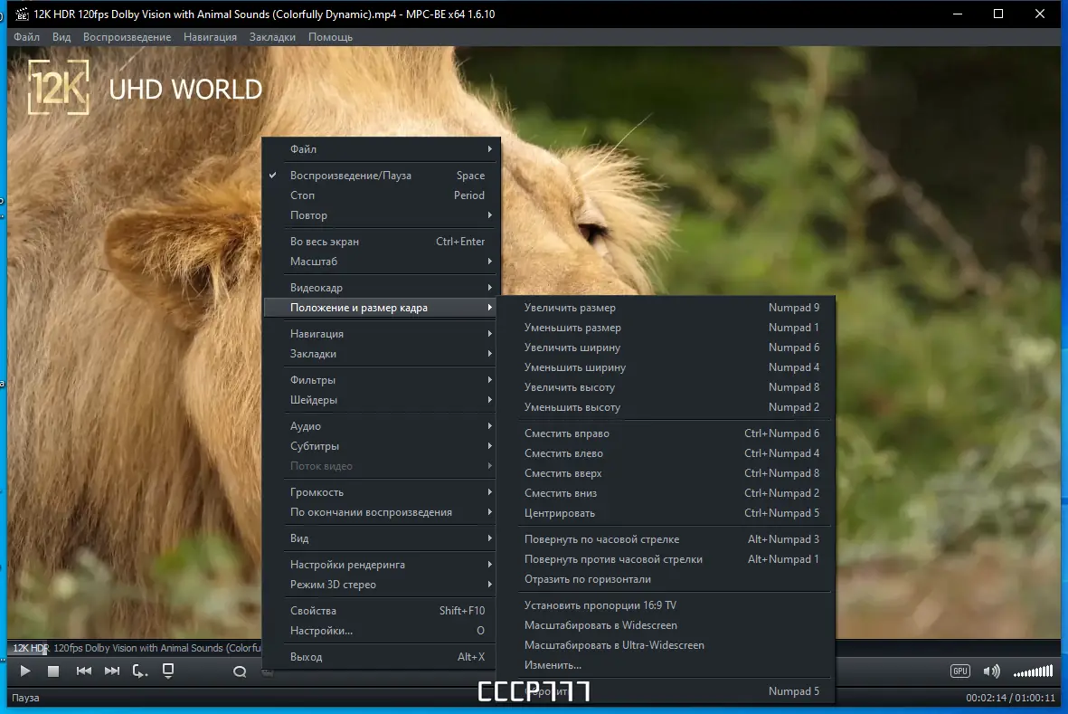Screen dimensions: 1068x714
Task: Click the subtitle bubble icon in the toolbar
Action: click(240, 671)
